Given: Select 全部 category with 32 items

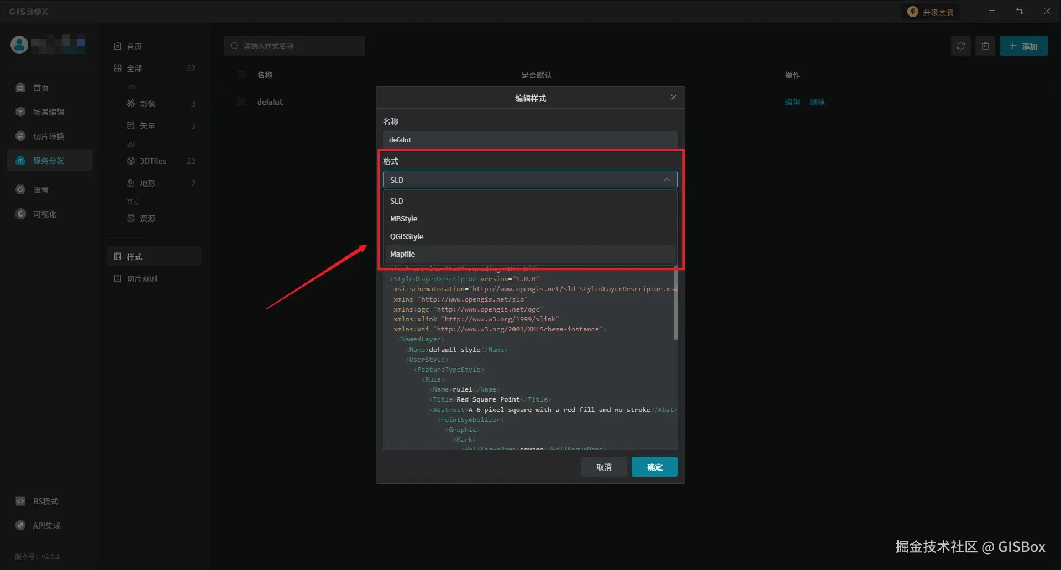Looking at the screenshot, I should [154, 68].
